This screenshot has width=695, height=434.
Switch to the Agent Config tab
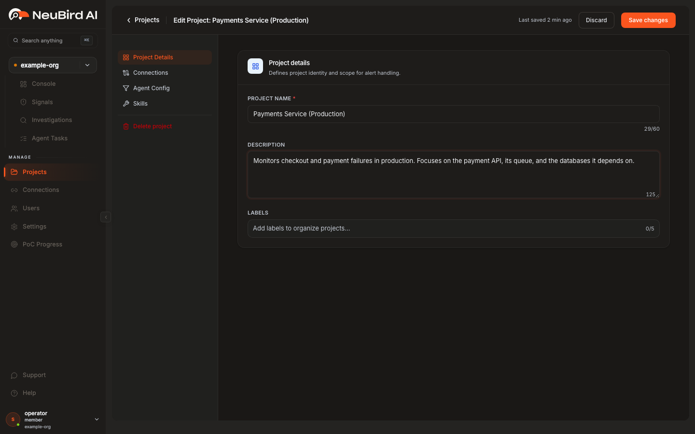[165, 88]
